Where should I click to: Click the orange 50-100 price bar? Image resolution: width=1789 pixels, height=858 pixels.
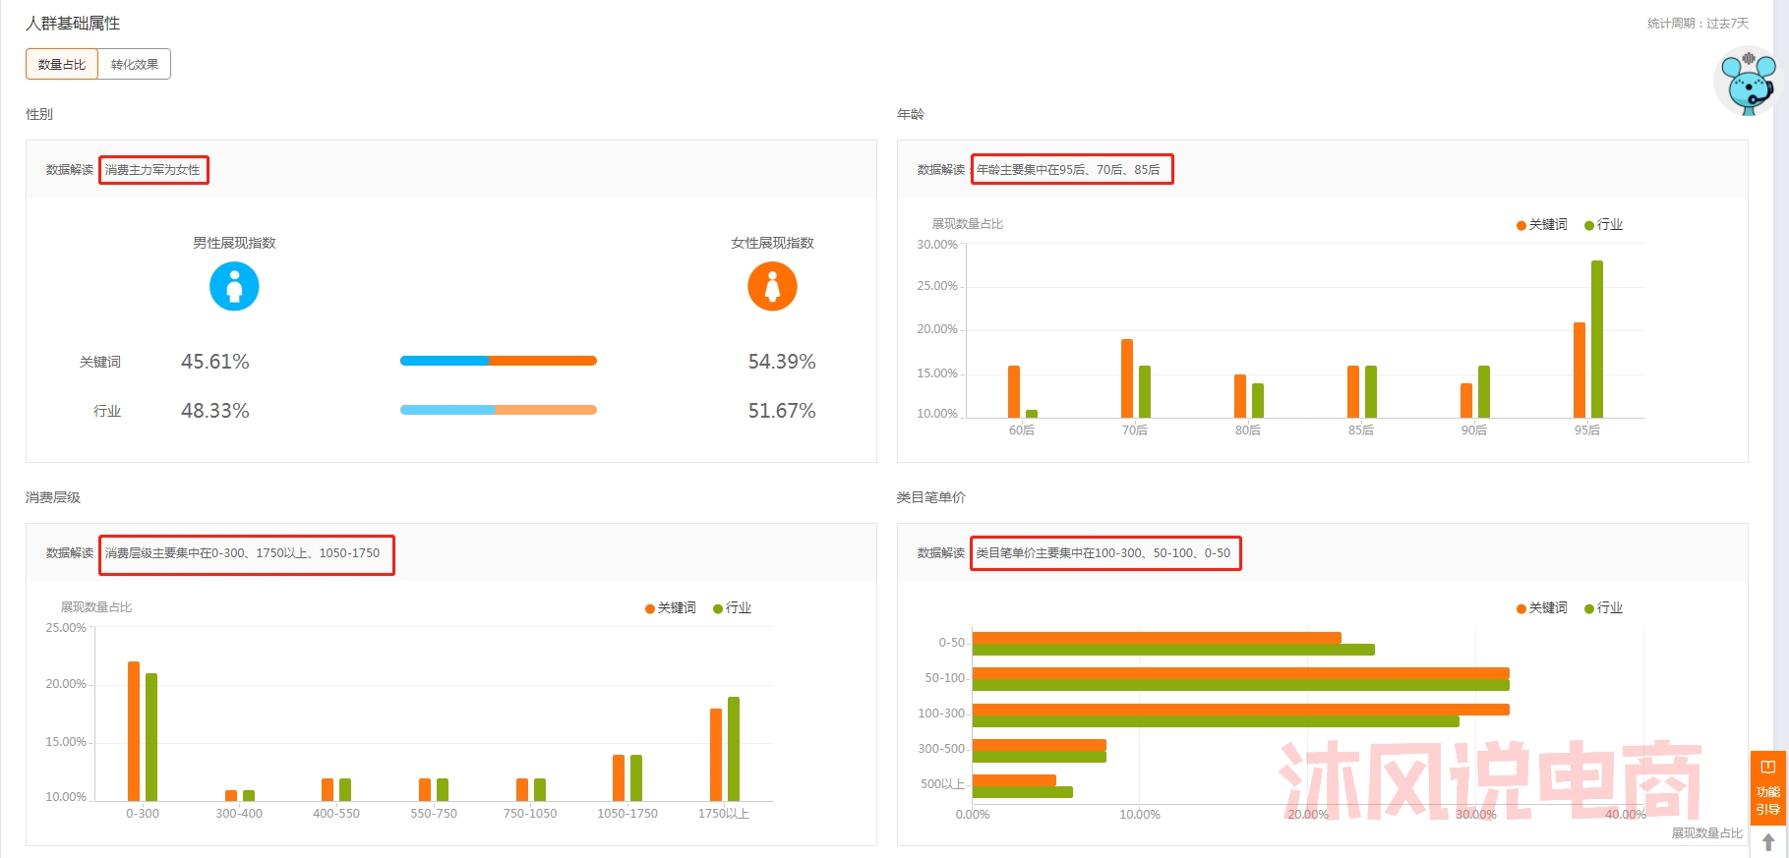pos(1240,673)
